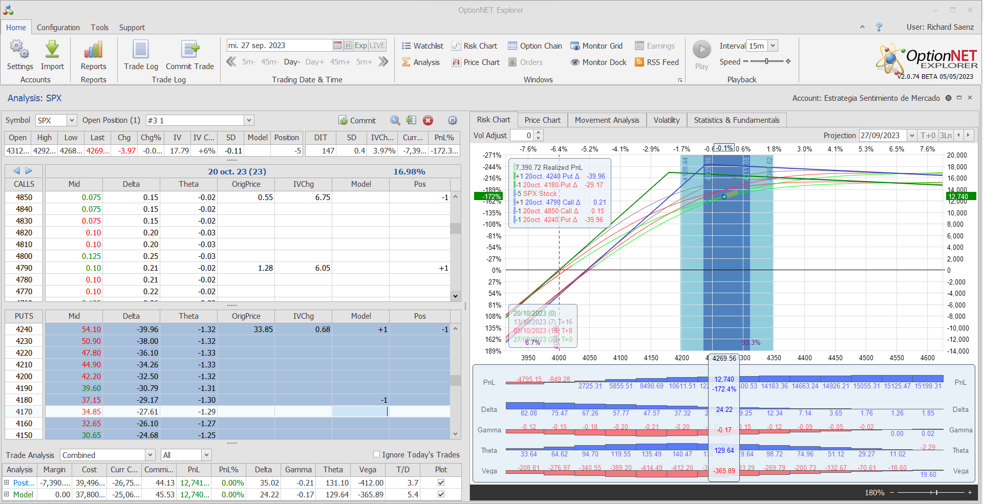The height and width of the screenshot is (504, 983).
Task: Enable Ignore Today's Trades checkbox
Action: pyautogui.click(x=377, y=454)
